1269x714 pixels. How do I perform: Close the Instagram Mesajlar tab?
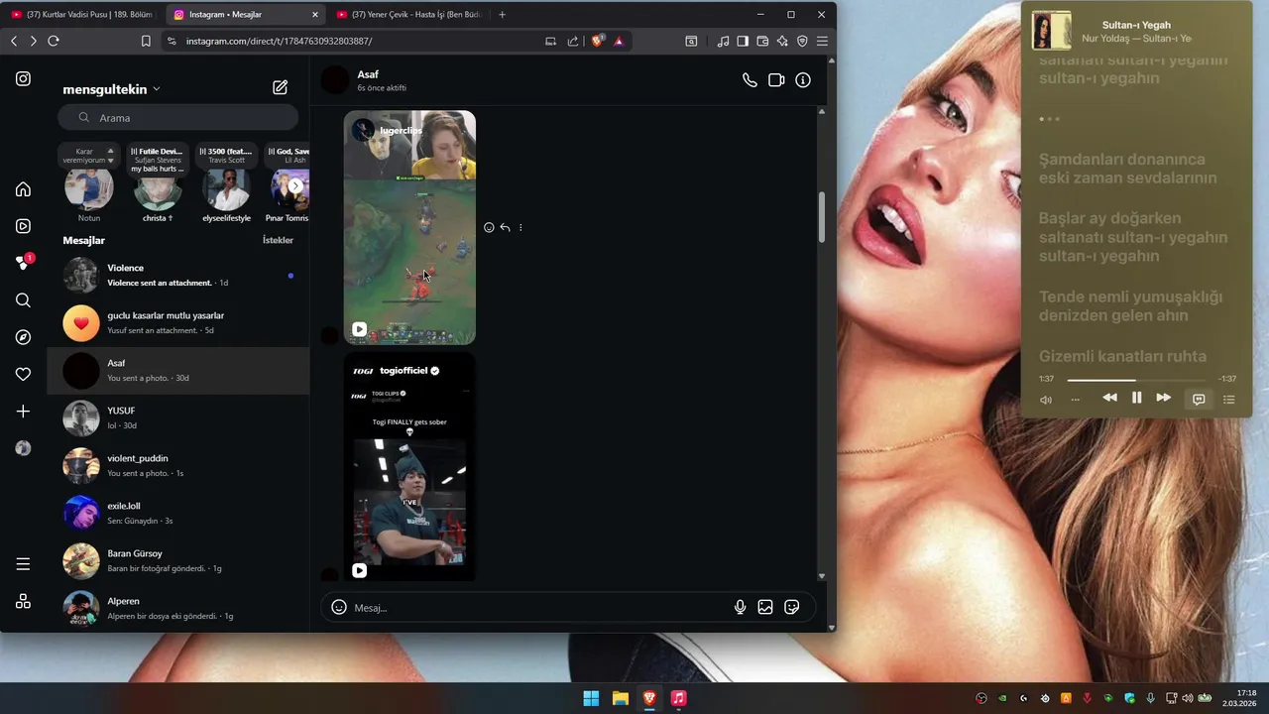click(x=315, y=15)
